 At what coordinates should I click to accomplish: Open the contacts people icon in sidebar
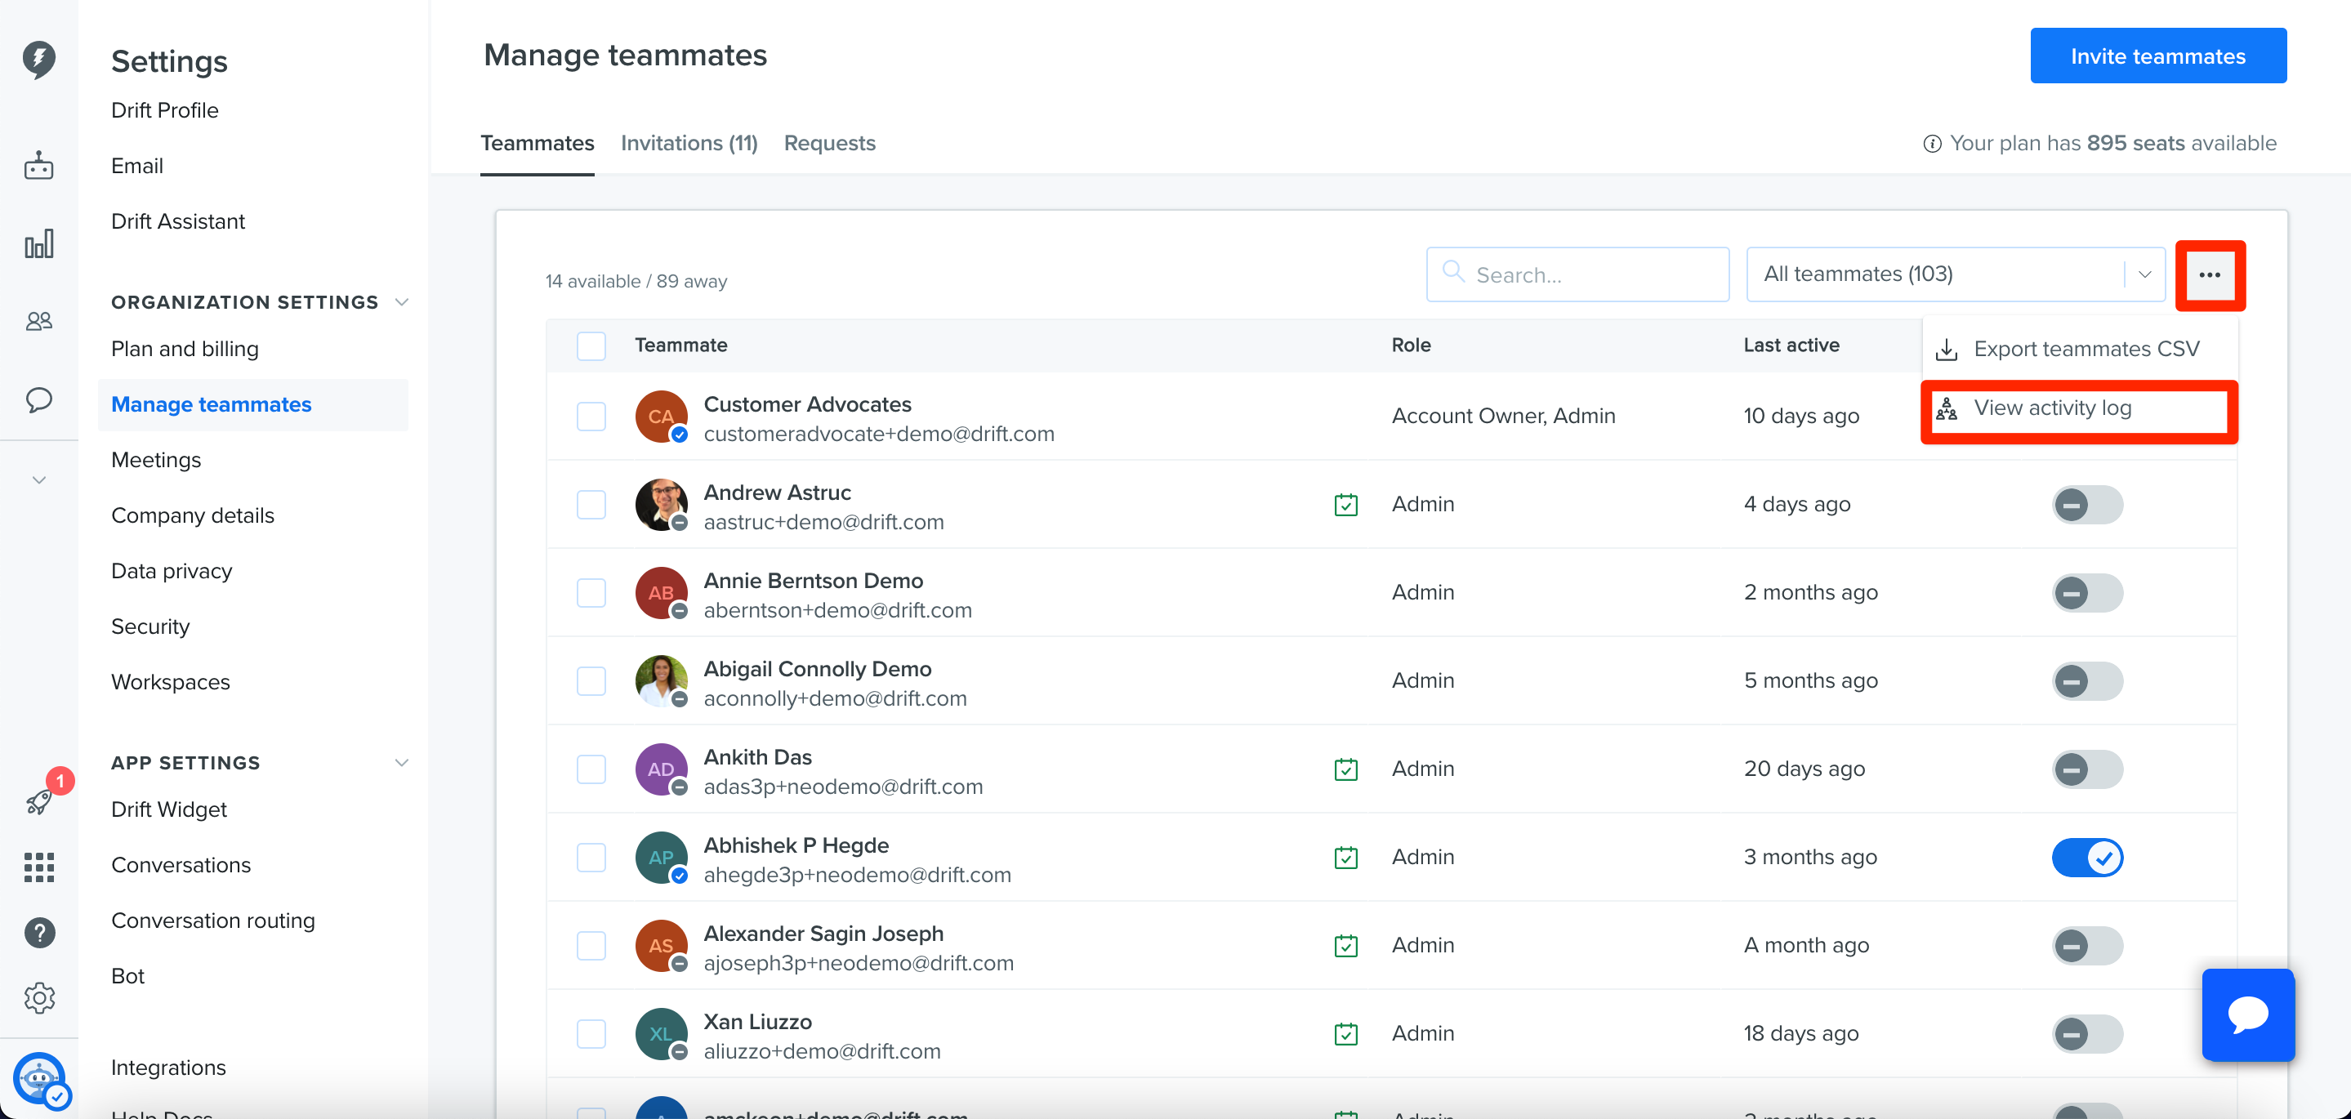click(x=38, y=321)
